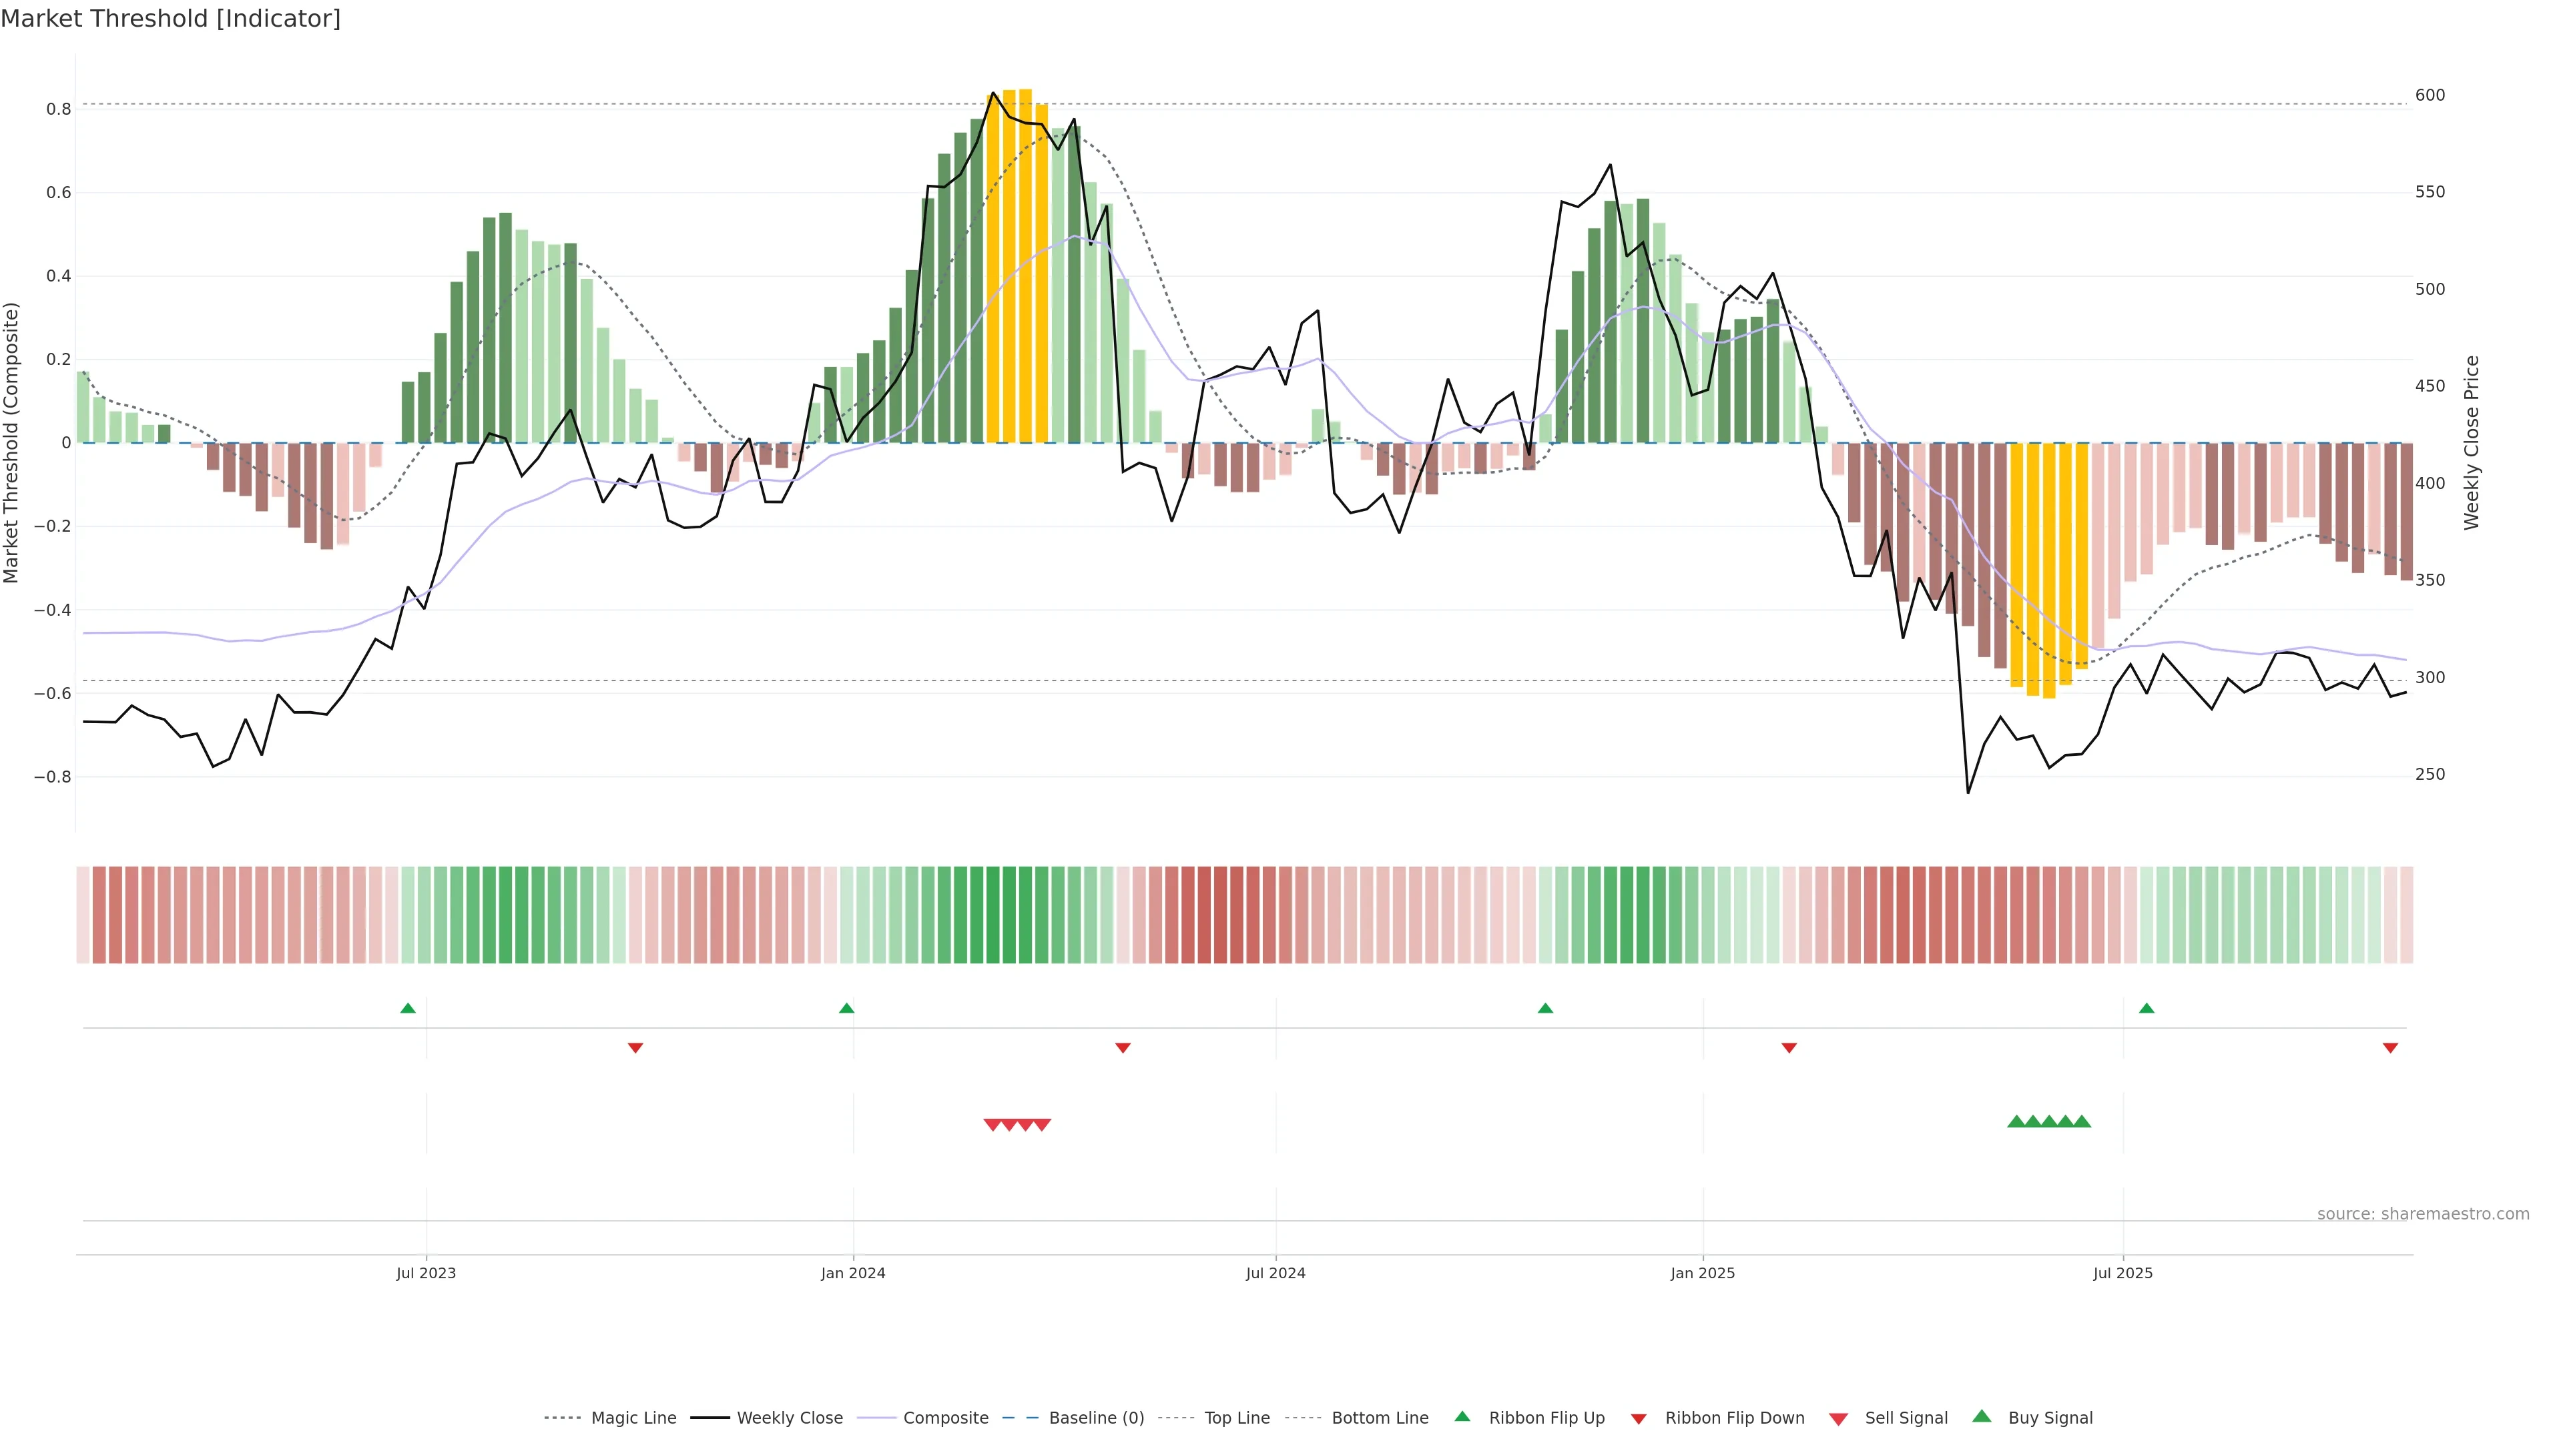Viewport: 2563px width, 1441px height.
Task: Click the Jan 2025 x-axis label
Action: coord(1703,1274)
